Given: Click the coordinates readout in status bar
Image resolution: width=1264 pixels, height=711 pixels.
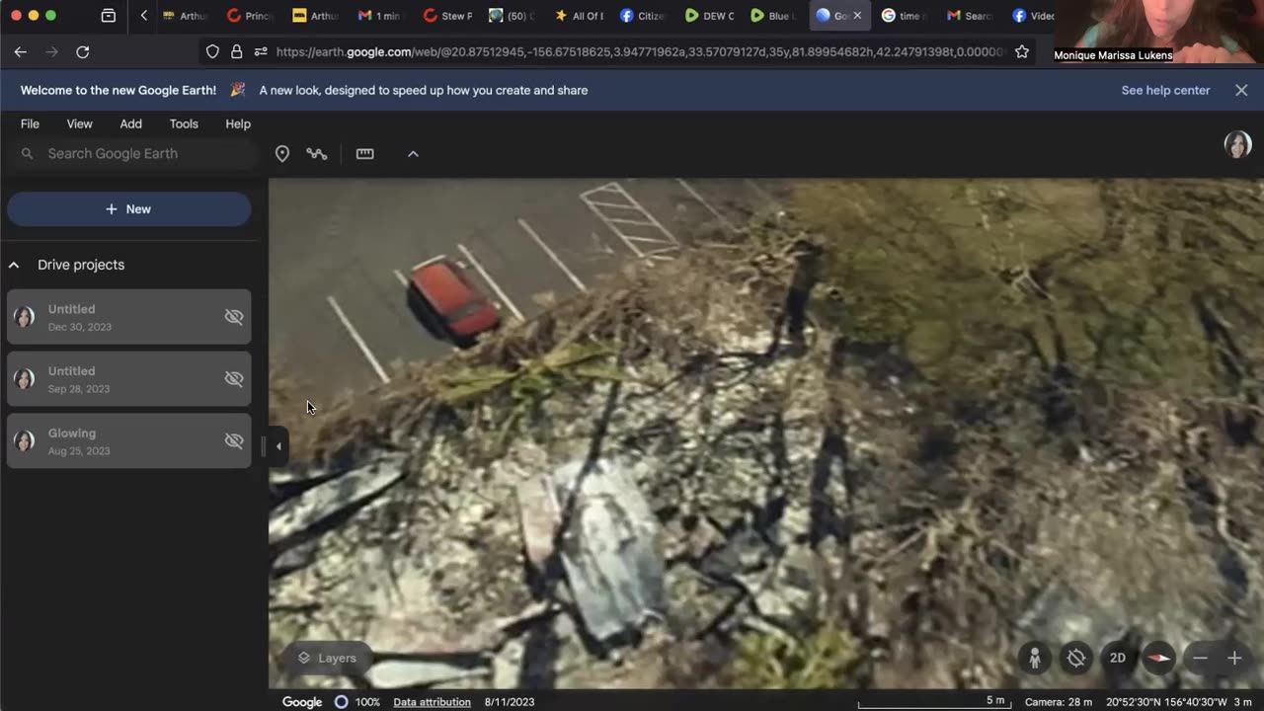Looking at the screenshot, I should [x=1166, y=702].
